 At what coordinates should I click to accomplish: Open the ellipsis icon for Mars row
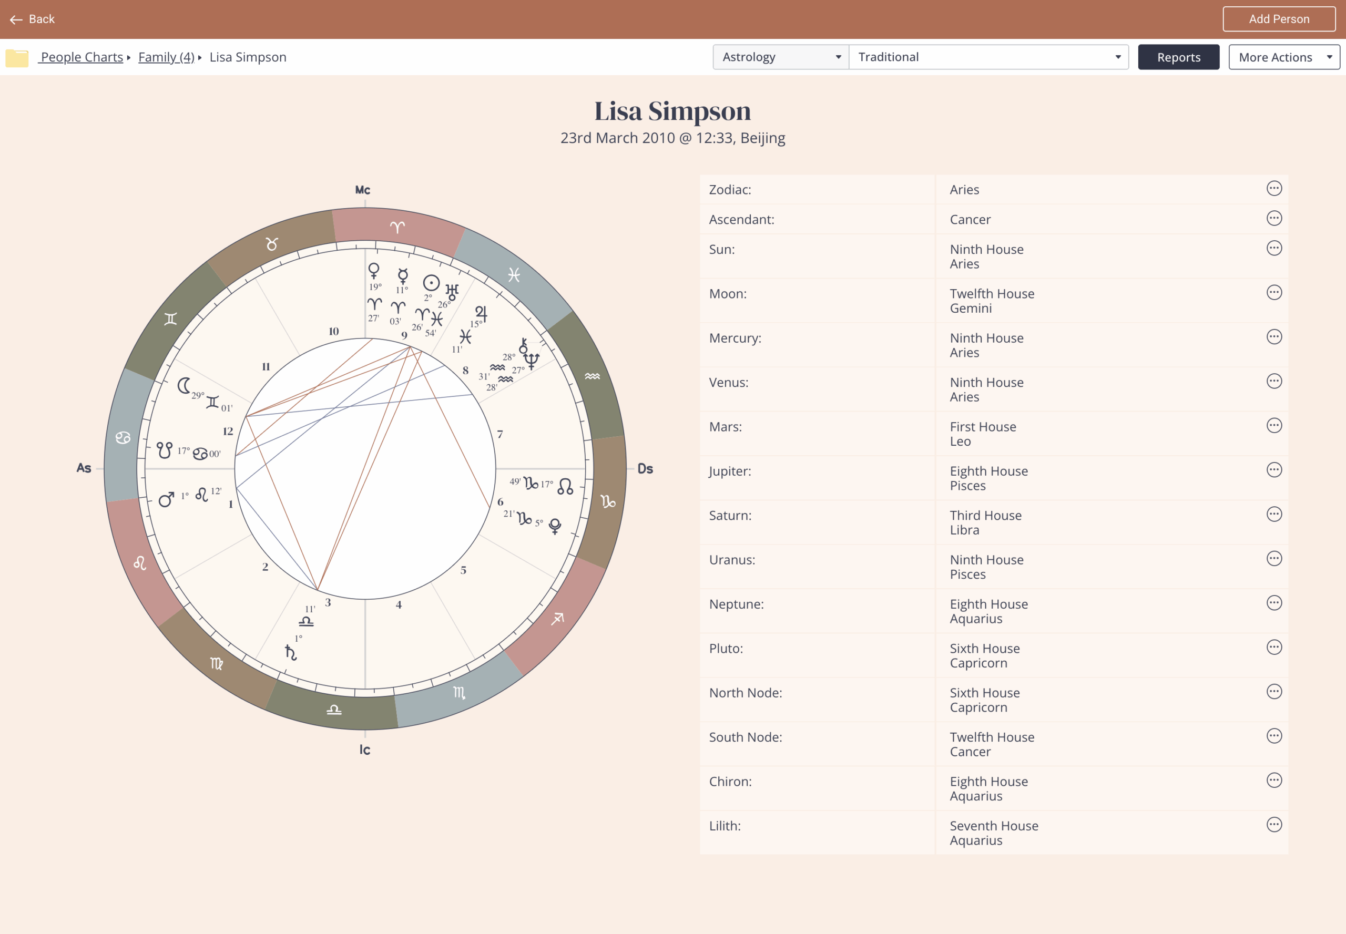click(x=1274, y=425)
